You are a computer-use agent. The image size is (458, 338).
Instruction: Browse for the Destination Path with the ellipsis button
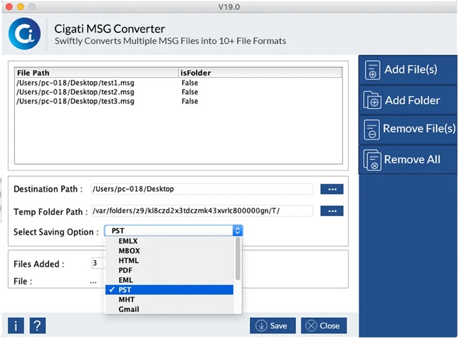click(x=332, y=189)
